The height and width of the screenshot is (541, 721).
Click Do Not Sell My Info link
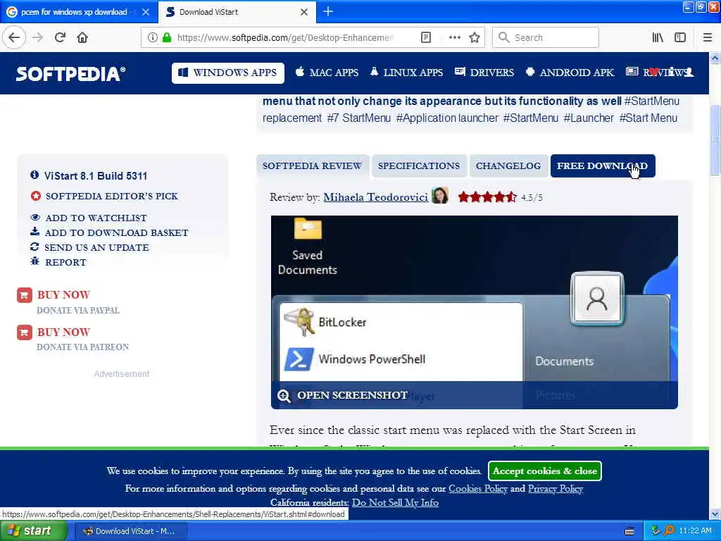tap(395, 502)
